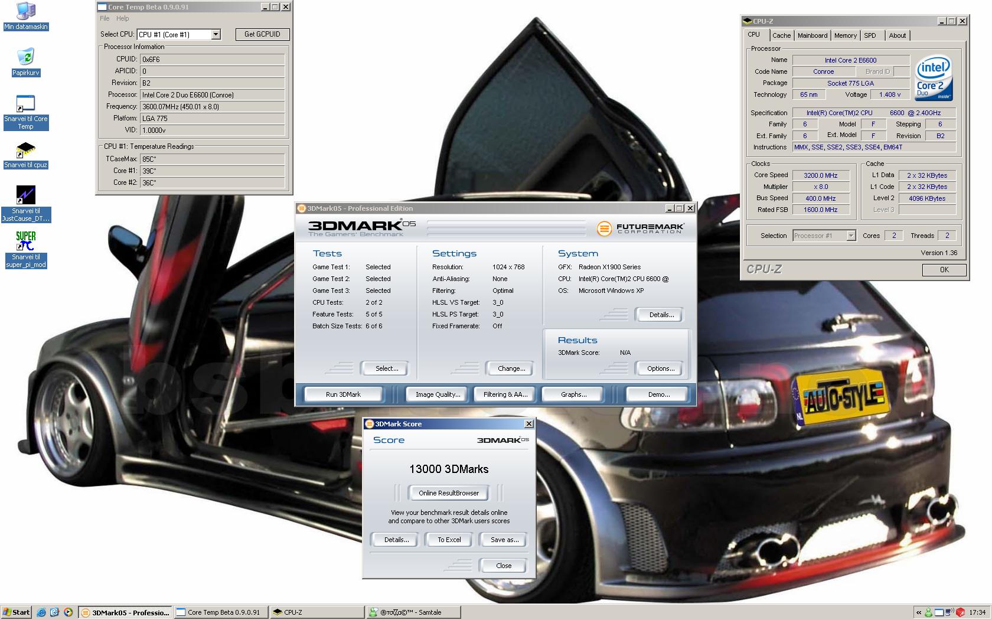Screen dimensions: 992x620
Task: Open the Select CPU dropdown in Core Temp
Action: coord(216,34)
